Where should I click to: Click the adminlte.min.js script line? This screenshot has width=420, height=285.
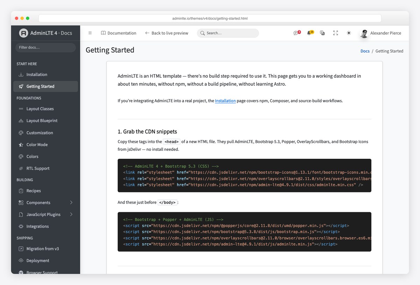230,244
